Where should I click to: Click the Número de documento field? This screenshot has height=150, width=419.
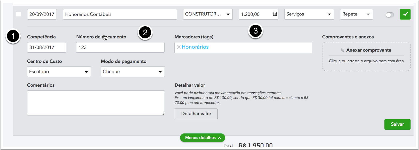click(120, 47)
